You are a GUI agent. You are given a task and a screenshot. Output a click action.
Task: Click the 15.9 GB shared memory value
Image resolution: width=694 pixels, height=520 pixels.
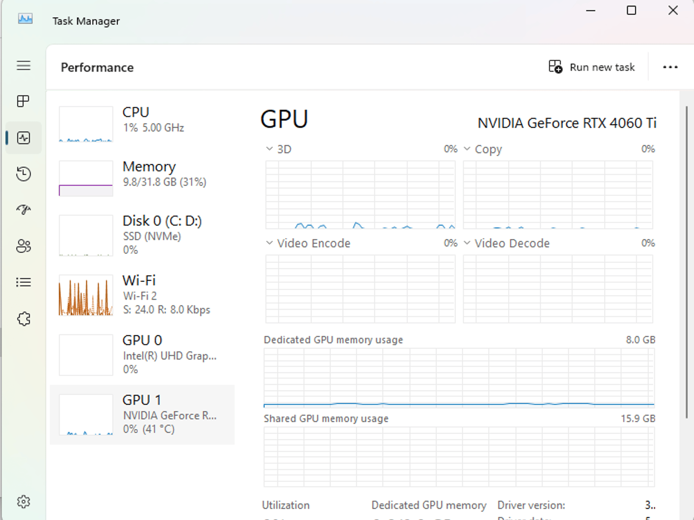click(x=638, y=418)
